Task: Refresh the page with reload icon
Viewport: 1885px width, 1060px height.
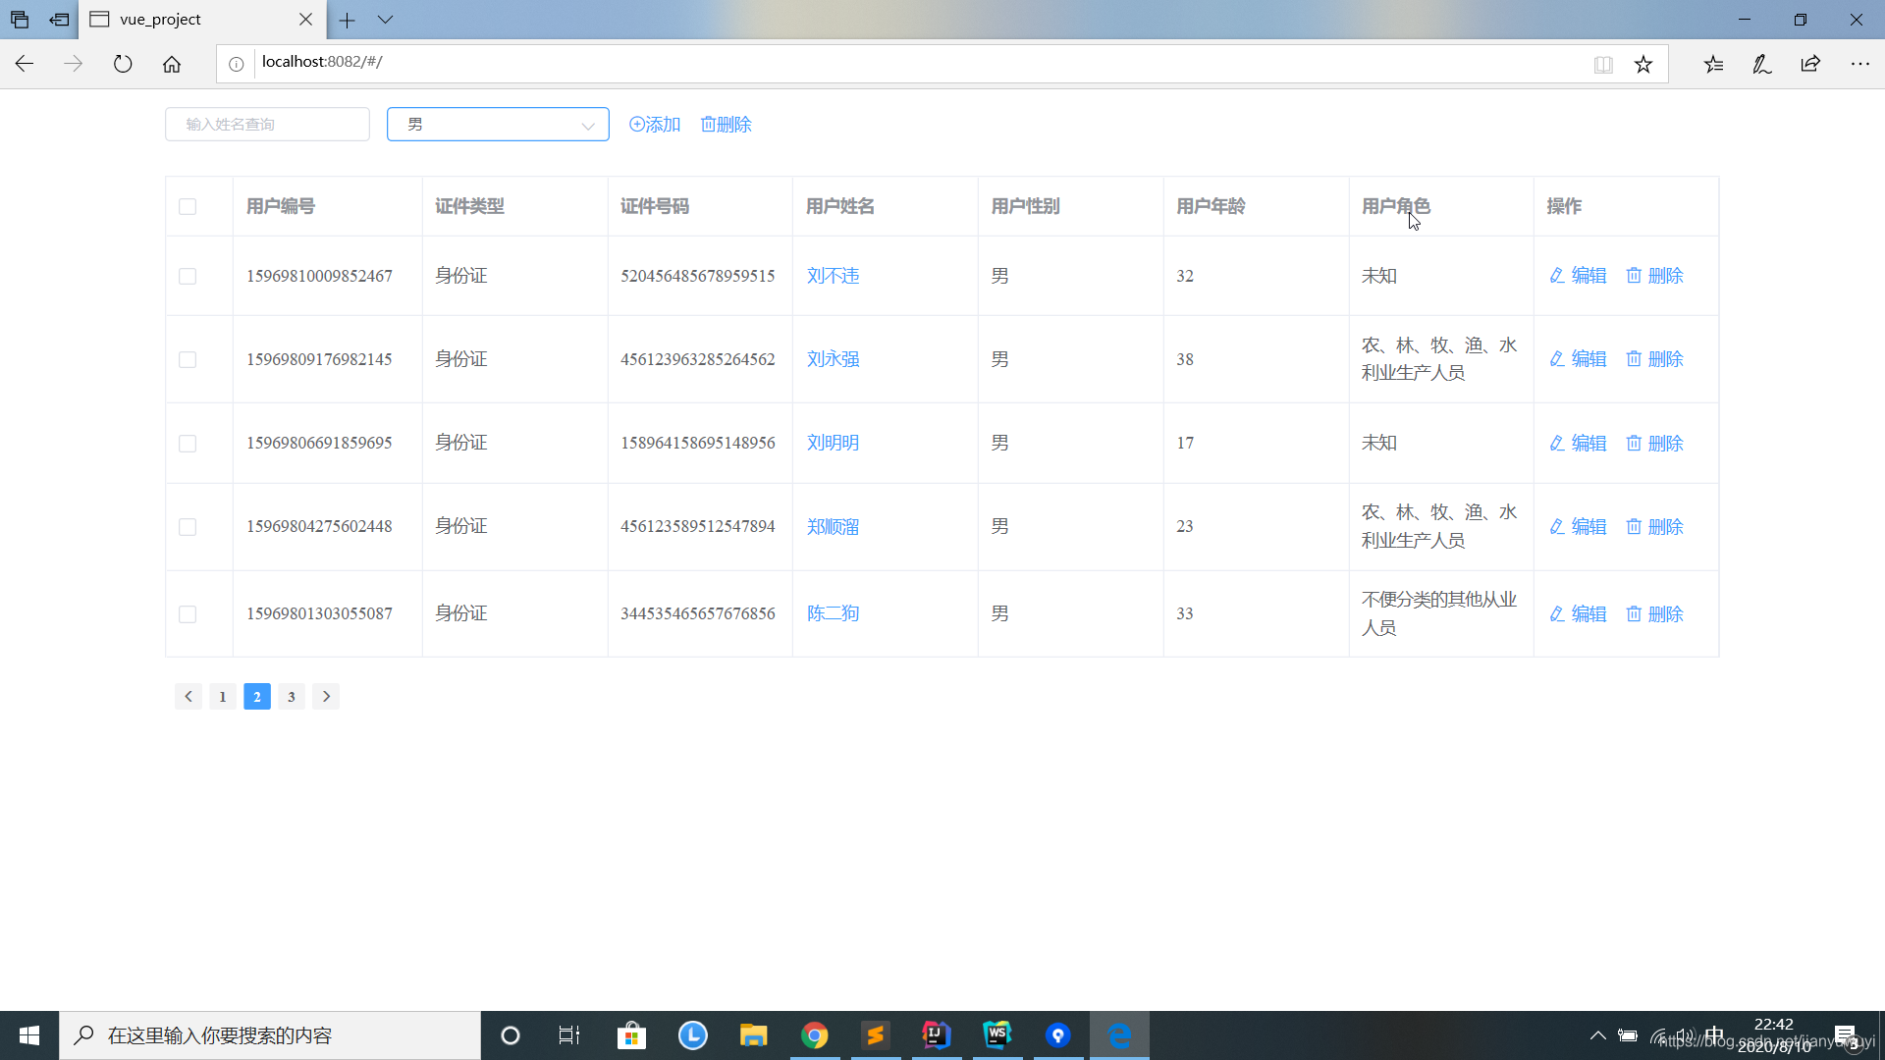Action: click(x=123, y=64)
